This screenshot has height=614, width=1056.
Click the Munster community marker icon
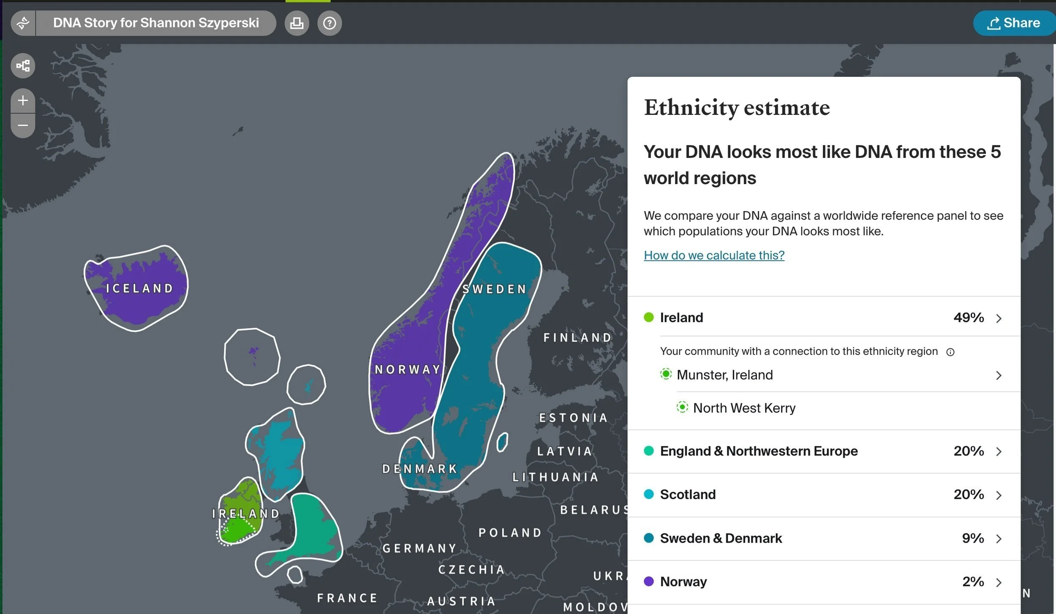[666, 374]
